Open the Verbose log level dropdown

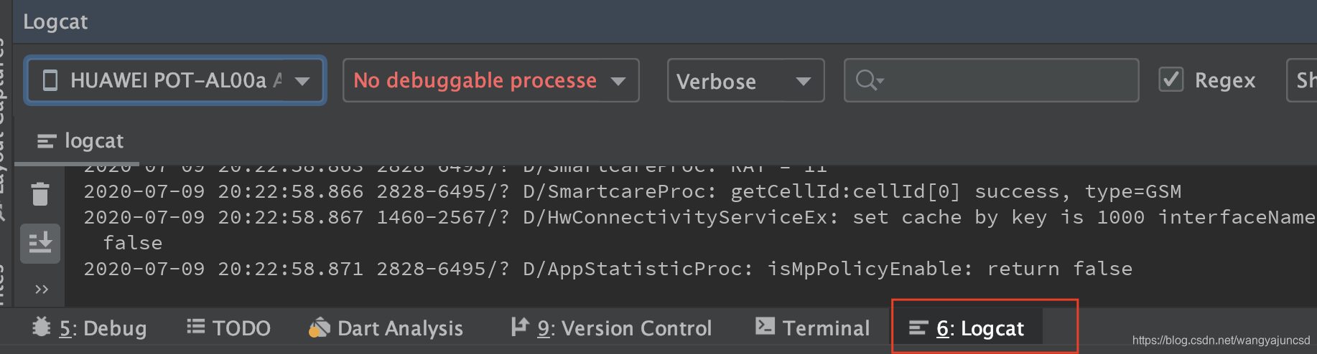pos(745,81)
